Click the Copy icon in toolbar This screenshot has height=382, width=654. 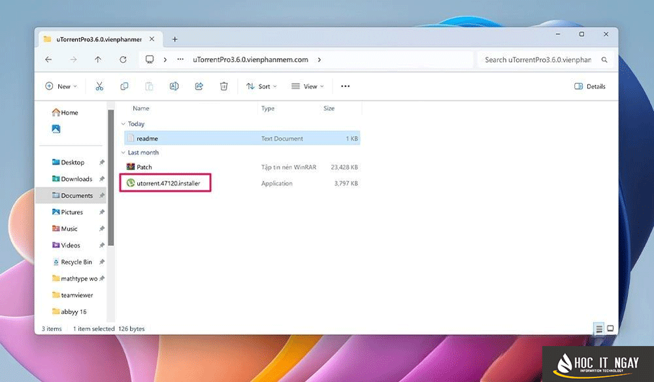(x=124, y=86)
